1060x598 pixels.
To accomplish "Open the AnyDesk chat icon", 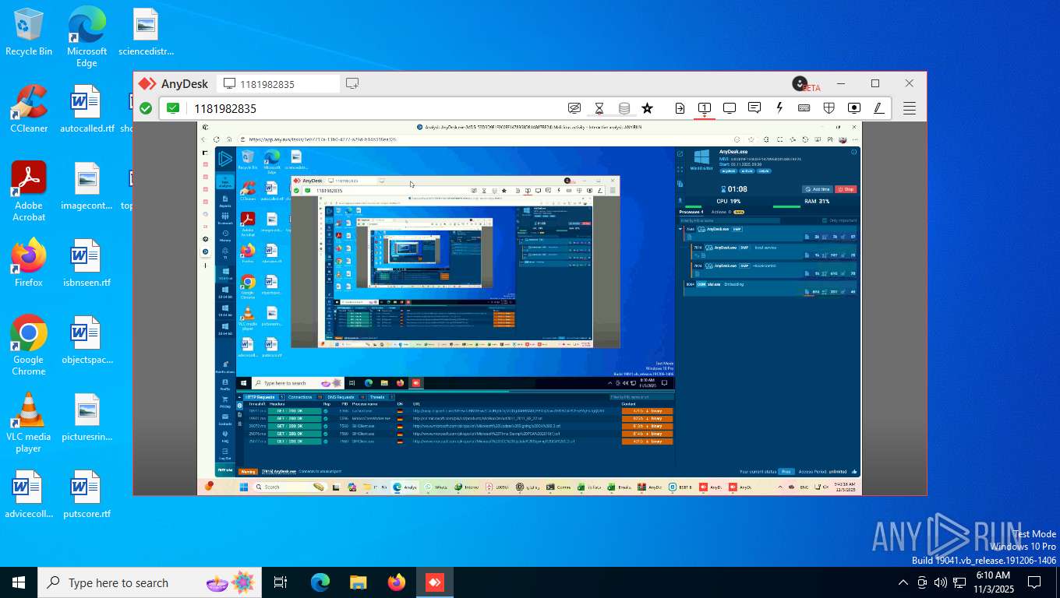I will (x=754, y=108).
